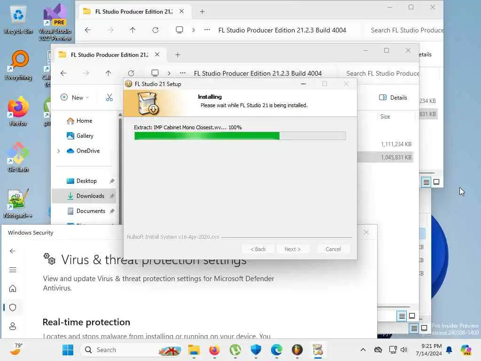Open File Explorer from the taskbar
The height and width of the screenshot is (361, 481).
coord(194,350)
